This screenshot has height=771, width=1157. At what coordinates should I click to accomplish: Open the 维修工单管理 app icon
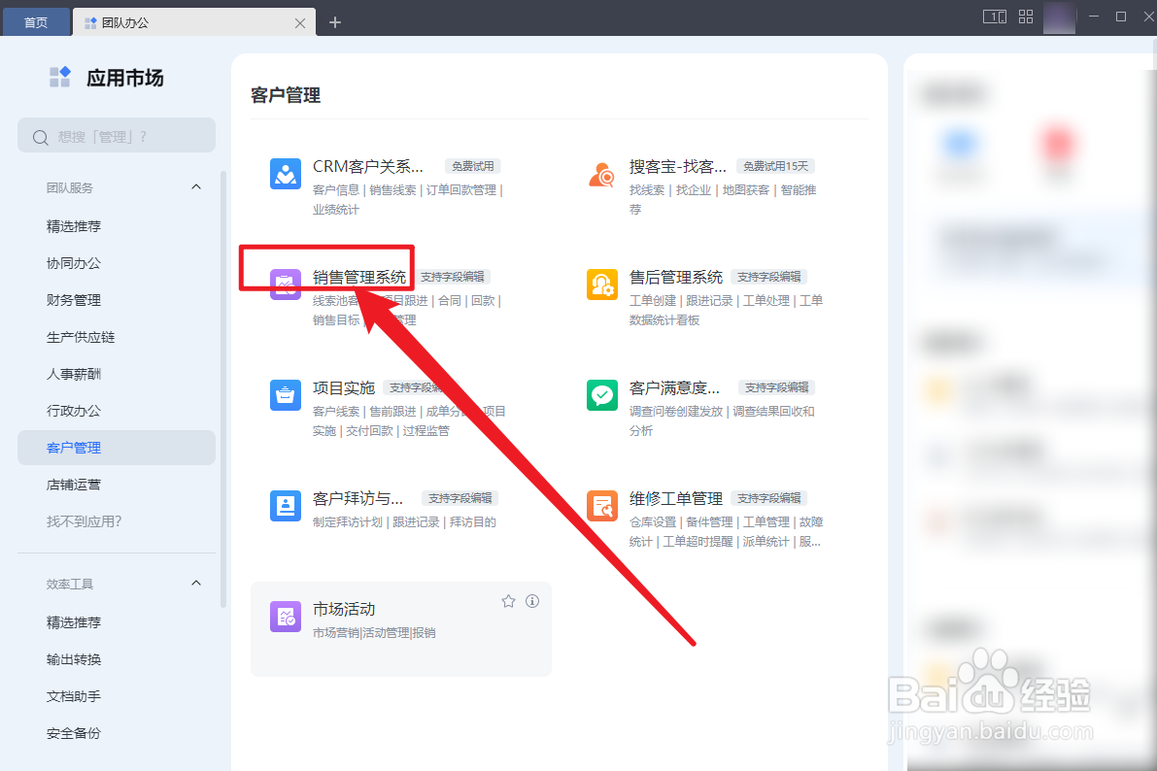[602, 506]
